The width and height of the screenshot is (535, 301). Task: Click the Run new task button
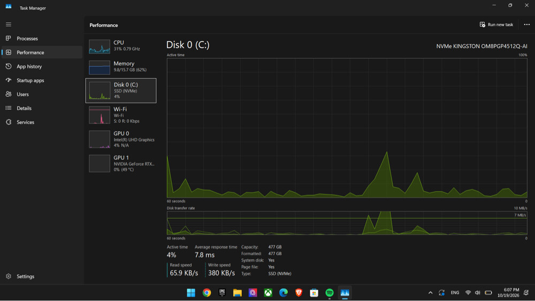click(x=496, y=25)
